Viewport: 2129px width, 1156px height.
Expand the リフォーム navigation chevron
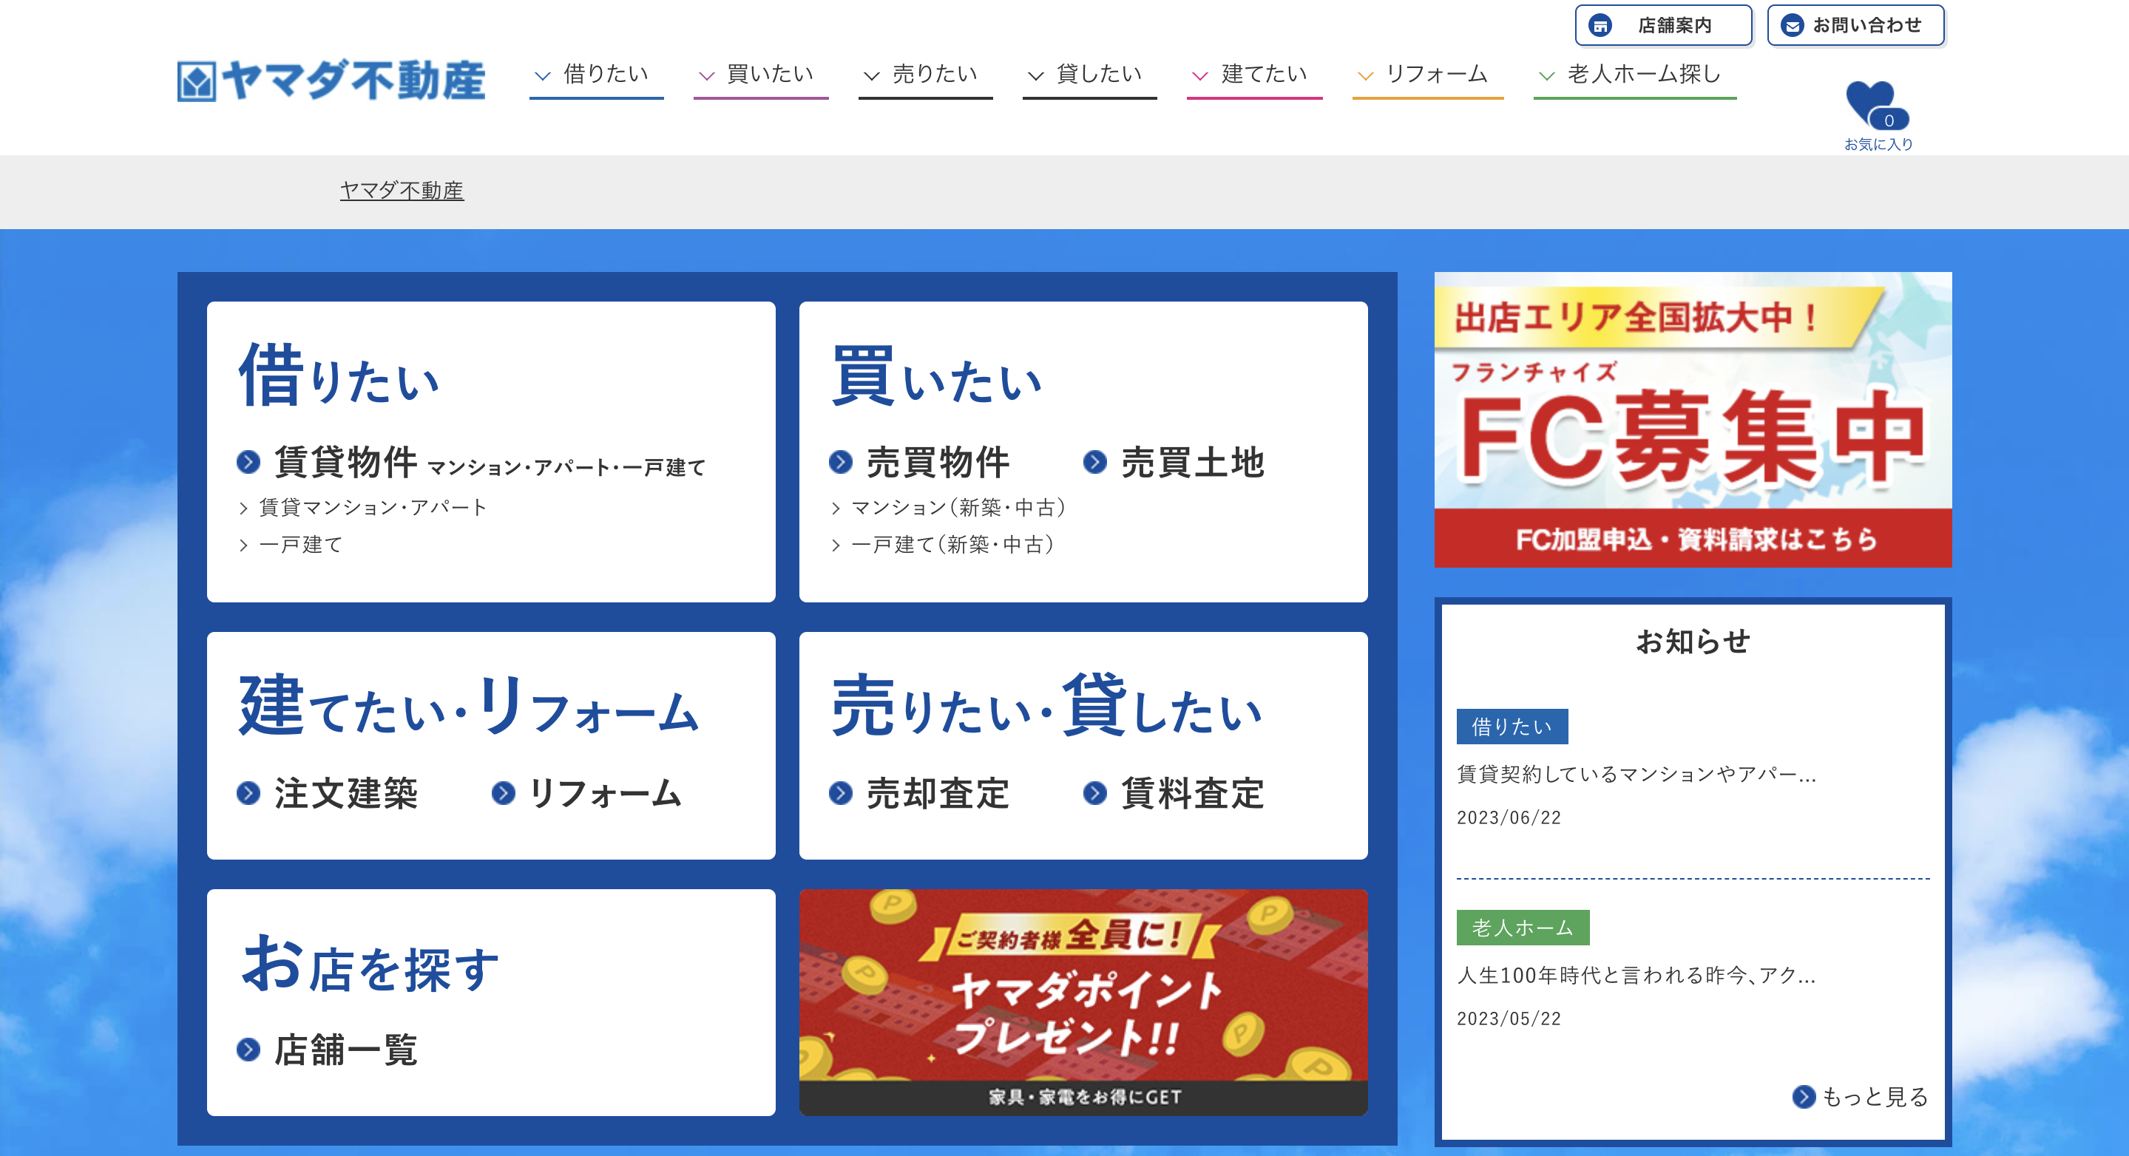1365,75
